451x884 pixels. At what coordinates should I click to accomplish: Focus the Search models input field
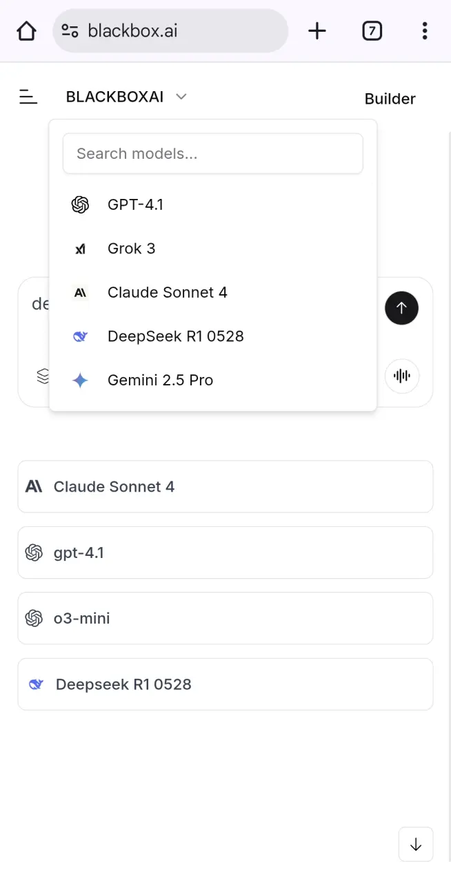coord(213,153)
